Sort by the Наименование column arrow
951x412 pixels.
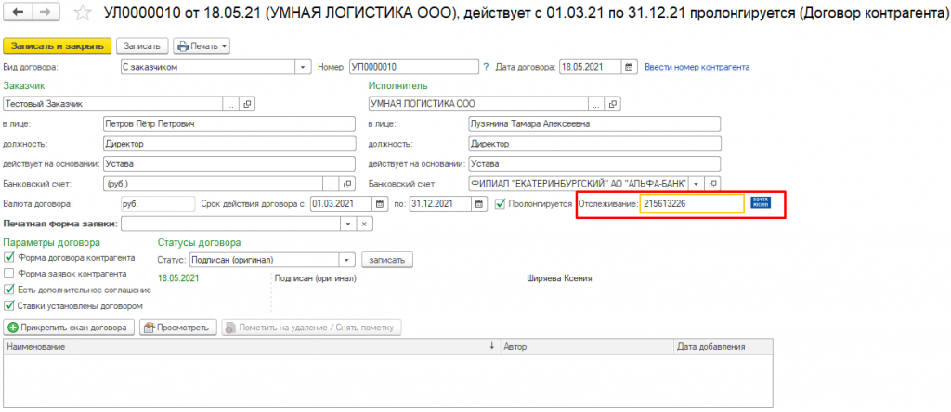(x=492, y=346)
